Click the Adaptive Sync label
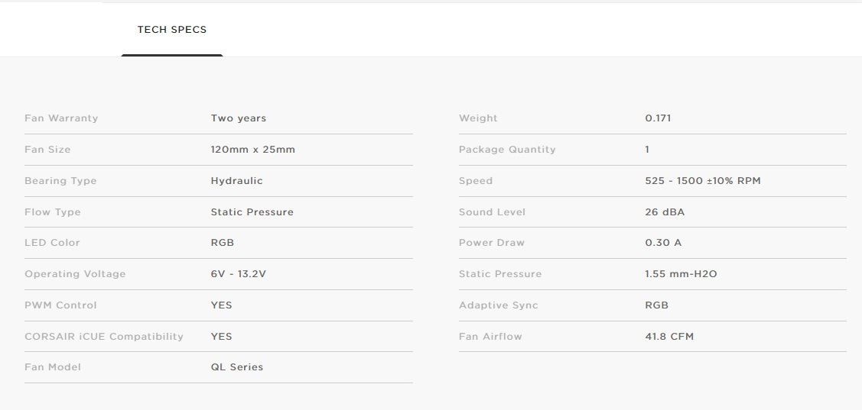This screenshot has width=862, height=410. click(x=498, y=305)
